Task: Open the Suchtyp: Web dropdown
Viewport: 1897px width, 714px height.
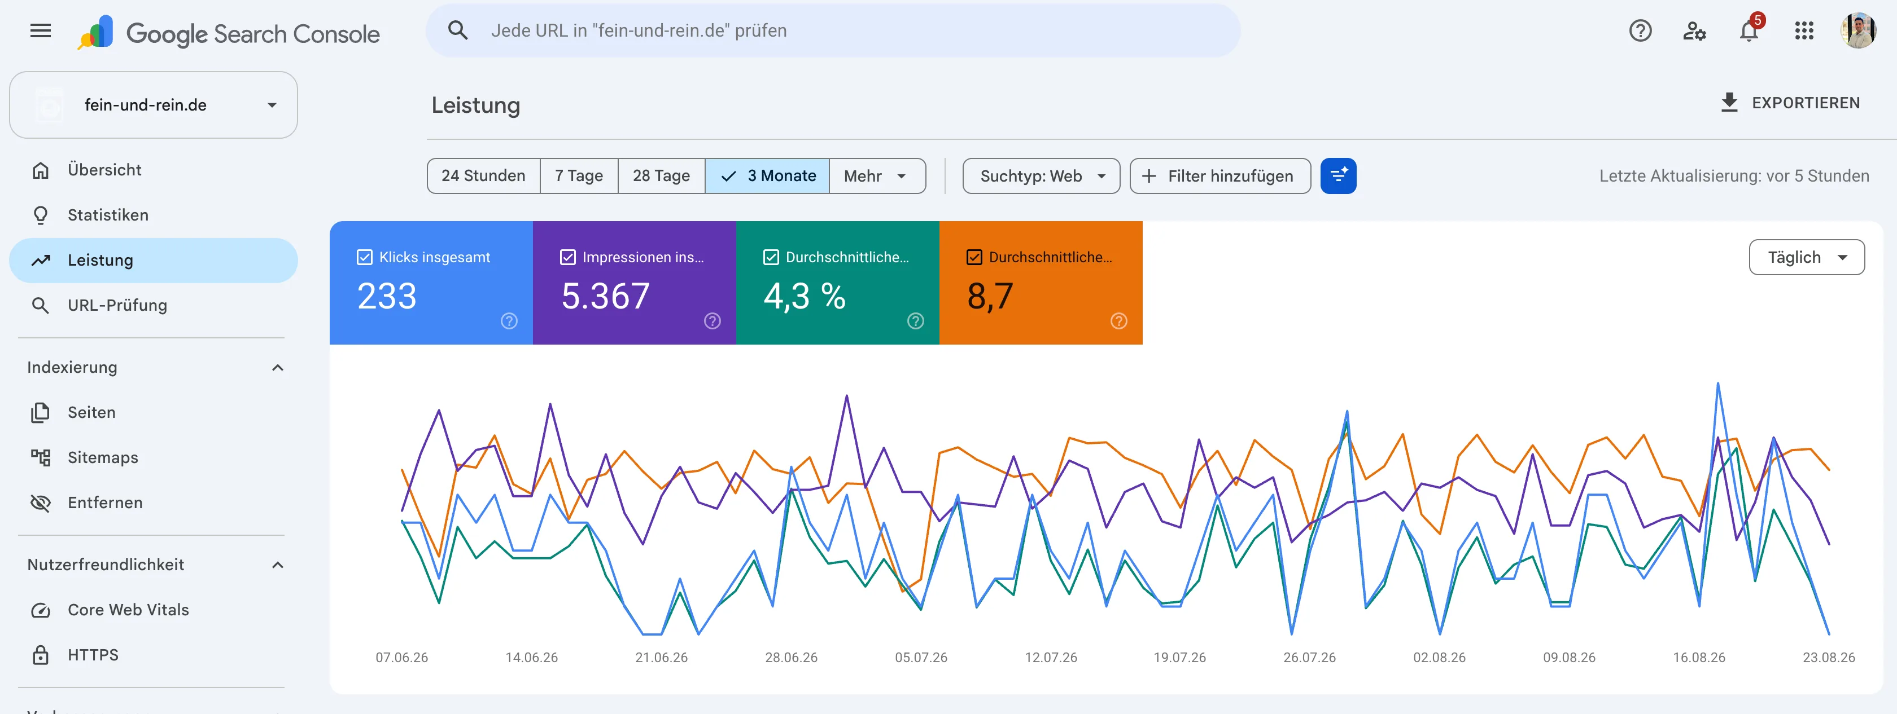Action: tap(1041, 176)
